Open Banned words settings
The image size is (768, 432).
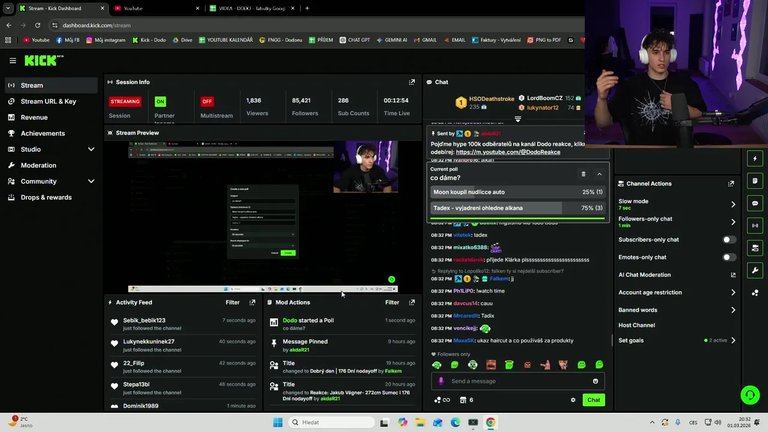click(x=677, y=310)
